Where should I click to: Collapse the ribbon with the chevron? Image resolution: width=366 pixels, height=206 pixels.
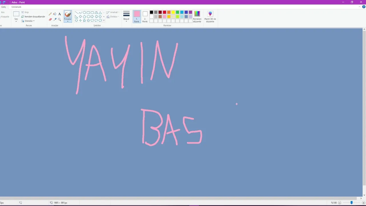[360, 7]
